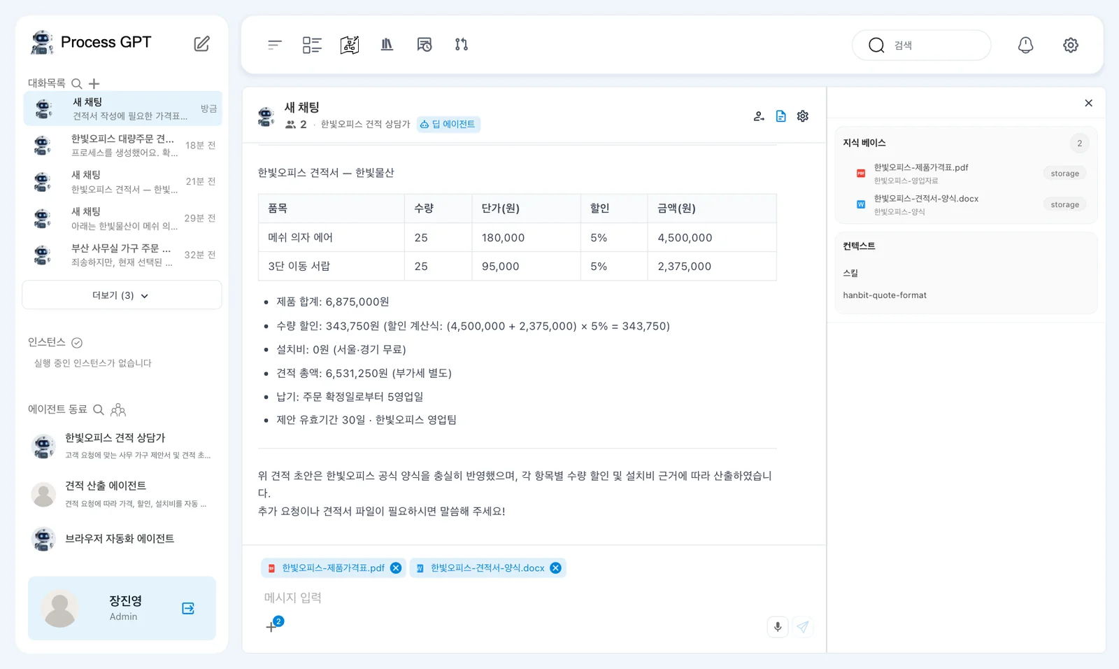Remove attached 제품가격표.pdf chip

tap(396, 568)
